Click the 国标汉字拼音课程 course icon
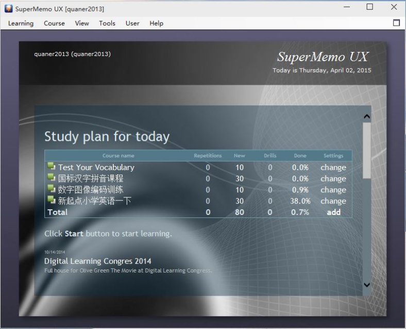 (x=52, y=177)
